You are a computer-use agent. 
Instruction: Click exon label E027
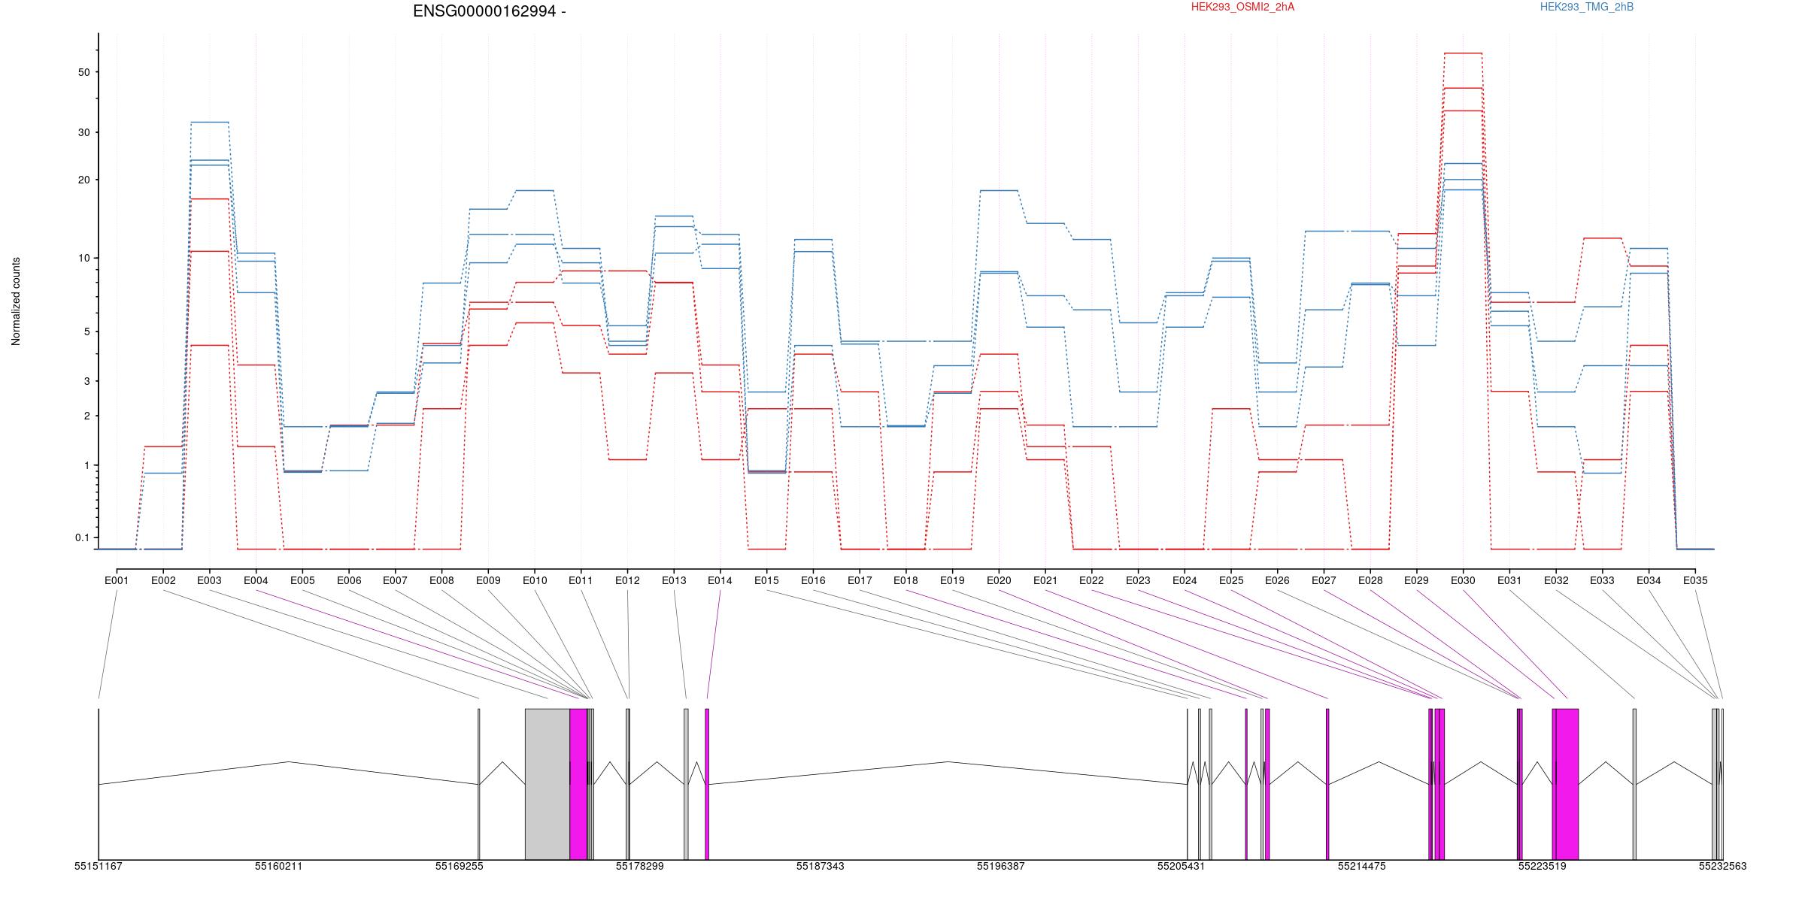point(1324,580)
